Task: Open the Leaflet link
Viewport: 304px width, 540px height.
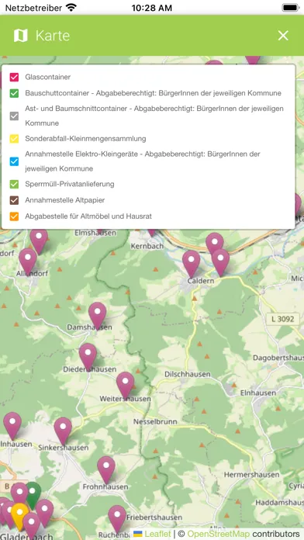Action: pyautogui.click(x=157, y=534)
